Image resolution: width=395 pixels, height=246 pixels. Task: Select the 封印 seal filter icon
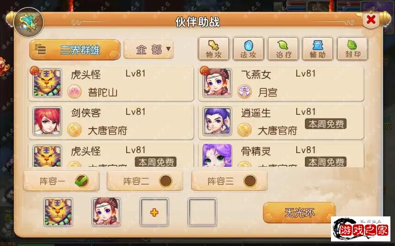[x=352, y=49]
